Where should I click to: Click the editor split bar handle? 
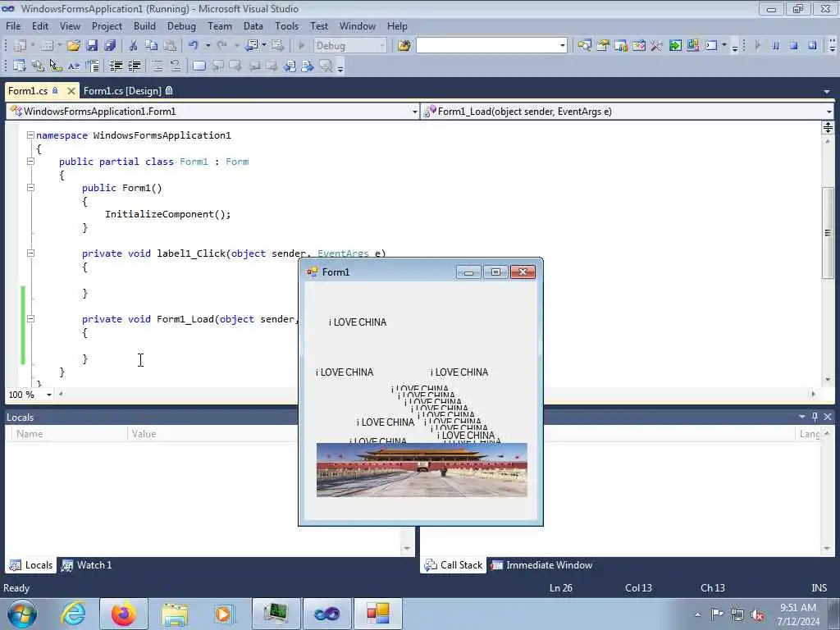pyautogui.click(x=828, y=127)
